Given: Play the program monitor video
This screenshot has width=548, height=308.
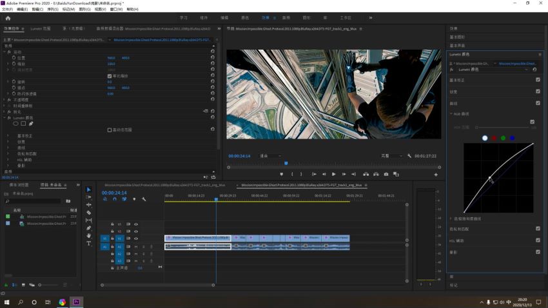Looking at the screenshot, I should point(334,174).
